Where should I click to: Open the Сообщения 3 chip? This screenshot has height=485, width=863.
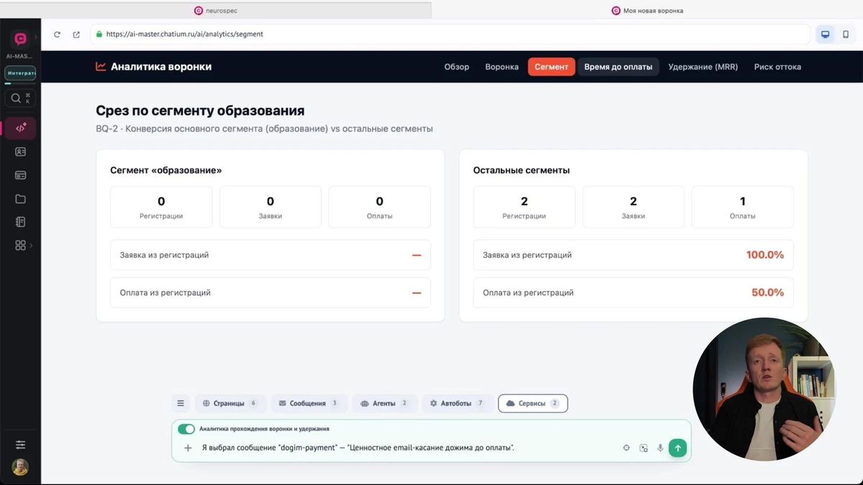309,404
